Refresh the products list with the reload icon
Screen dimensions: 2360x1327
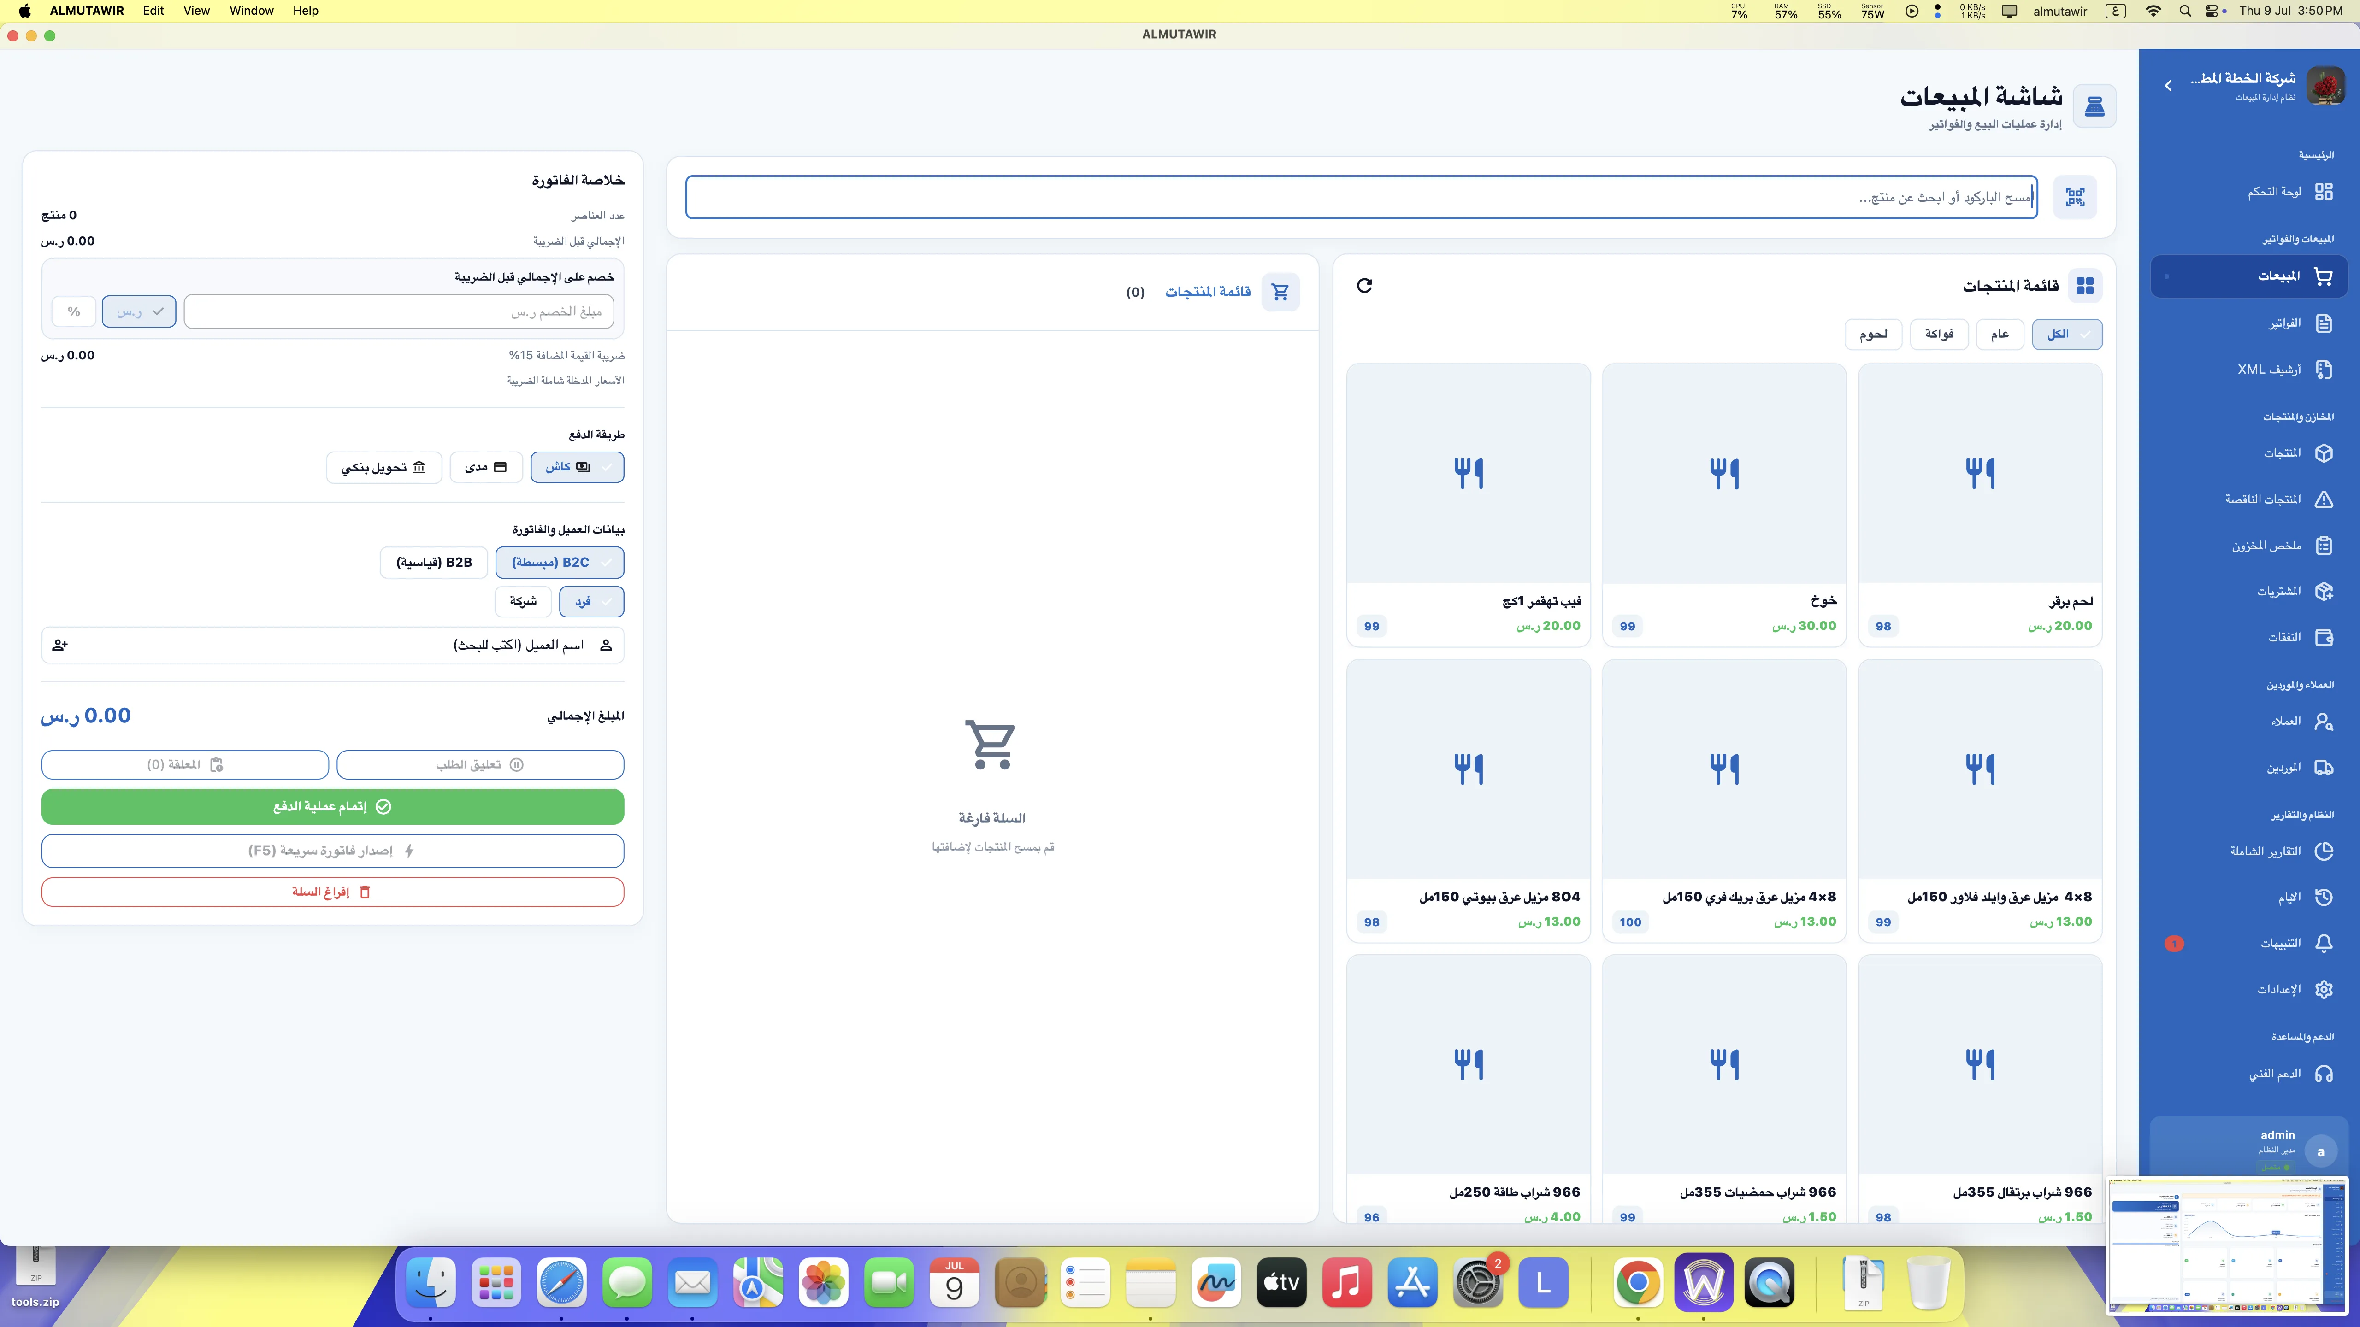click(x=1364, y=286)
